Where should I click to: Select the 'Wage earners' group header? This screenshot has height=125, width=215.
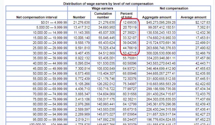click(102, 8)
